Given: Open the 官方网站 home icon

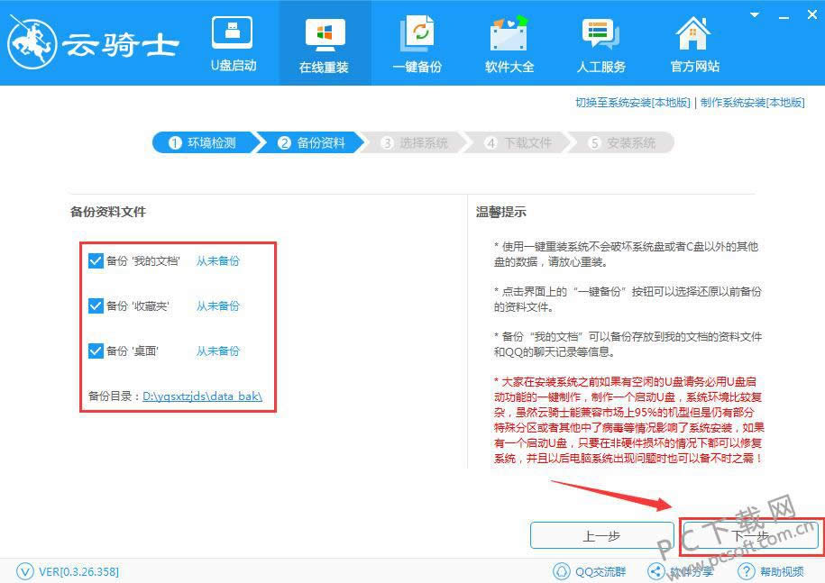Looking at the screenshot, I should click(x=694, y=33).
